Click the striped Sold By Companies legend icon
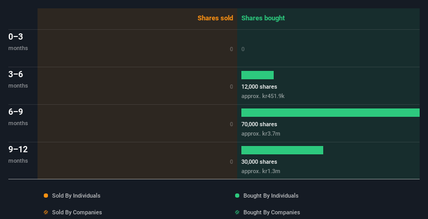 [x=46, y=212]
